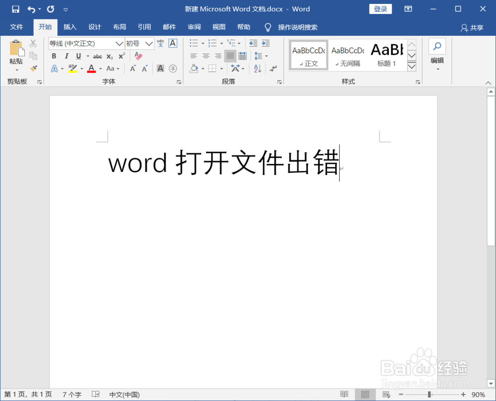
Task: Click the 登录 button
Action: coord(380,9)
